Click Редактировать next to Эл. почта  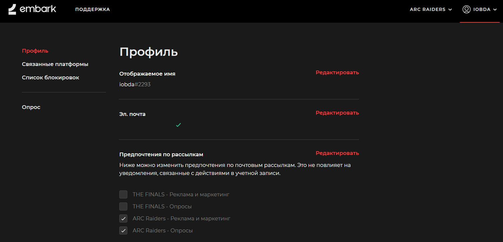tap(337, 113)
